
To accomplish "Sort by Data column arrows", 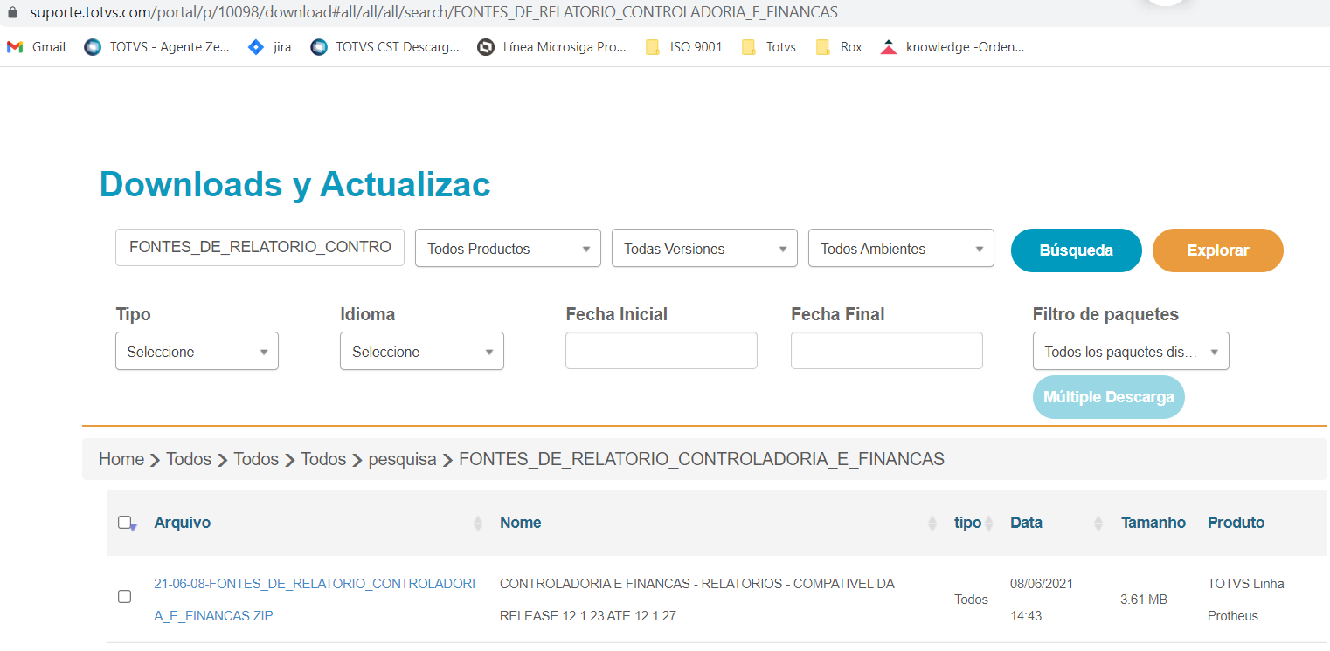I will [x=1098, y=524].
